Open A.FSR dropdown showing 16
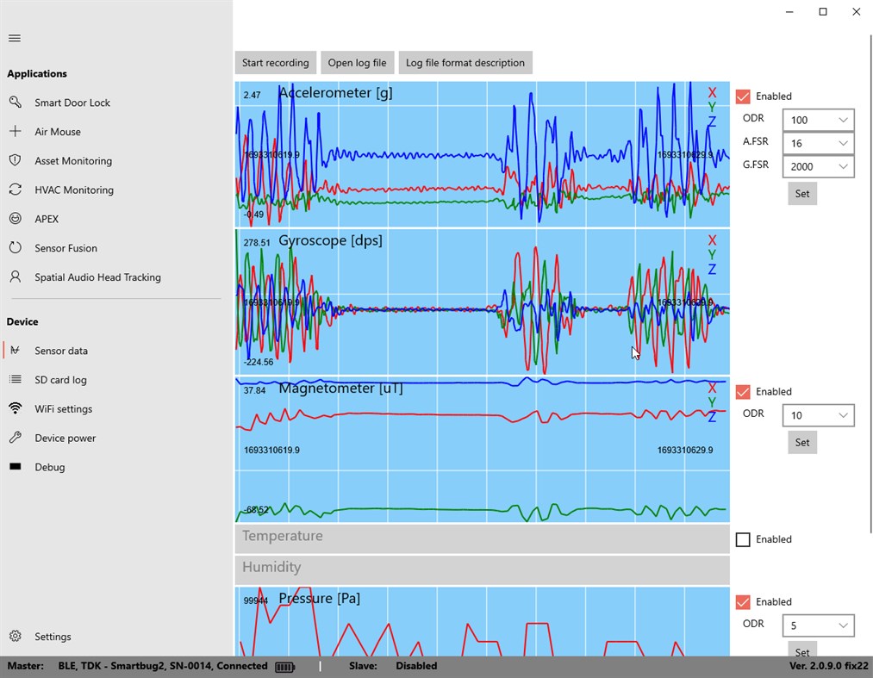The width and height of the screenshot is (873, 678). tap(818, 143)
